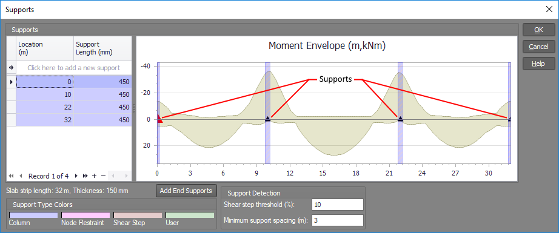Add record with plus icon
Image resolution: width=559 pixels, height=233 pixels.
(x=95, y=176)
